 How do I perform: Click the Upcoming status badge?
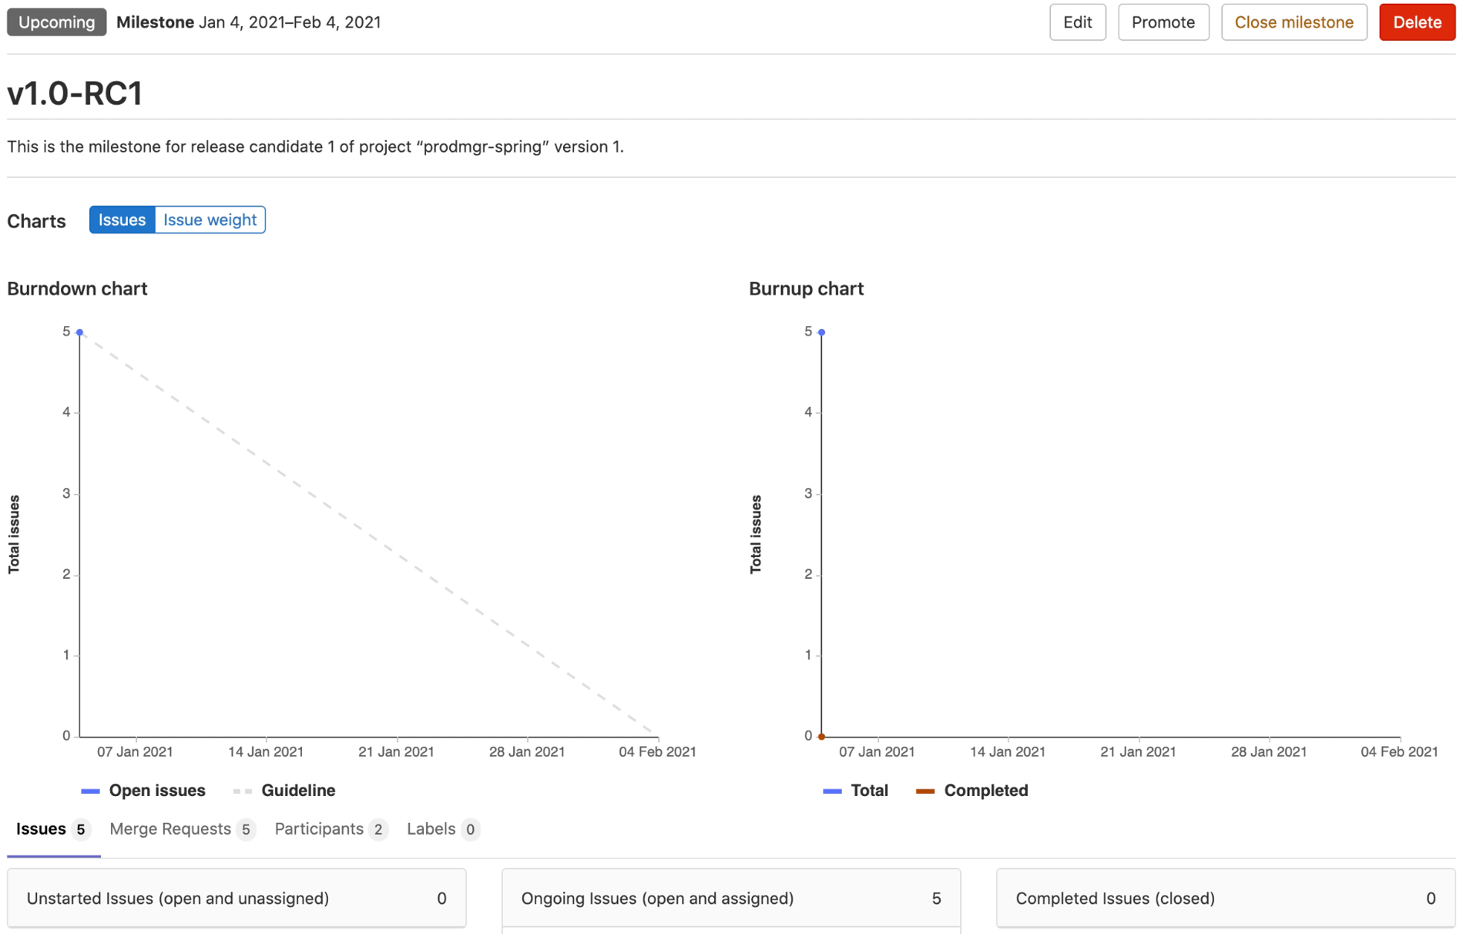coord(56,22)
